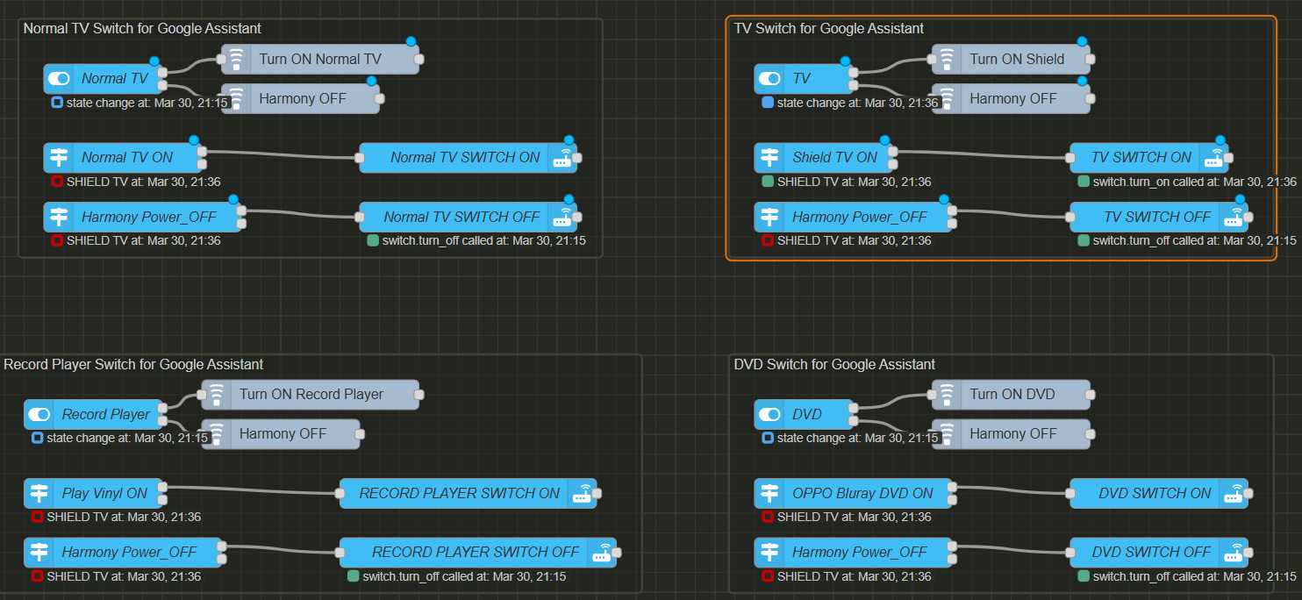Screen dimensions: 1302x600
Task: Select the Normal TV SWITCH OFF node label
Action: tap(461, 218)
